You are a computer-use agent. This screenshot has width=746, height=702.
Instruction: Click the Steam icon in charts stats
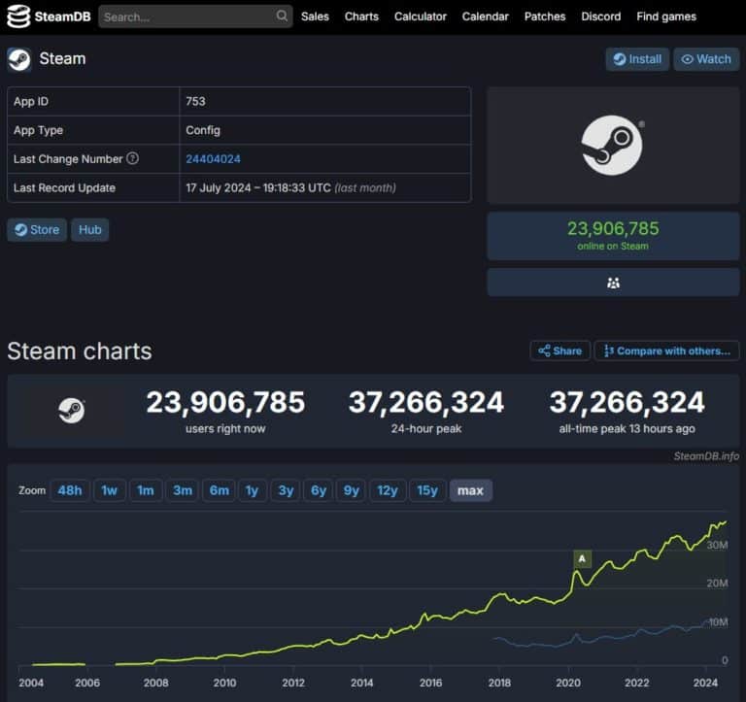[72, 411]
